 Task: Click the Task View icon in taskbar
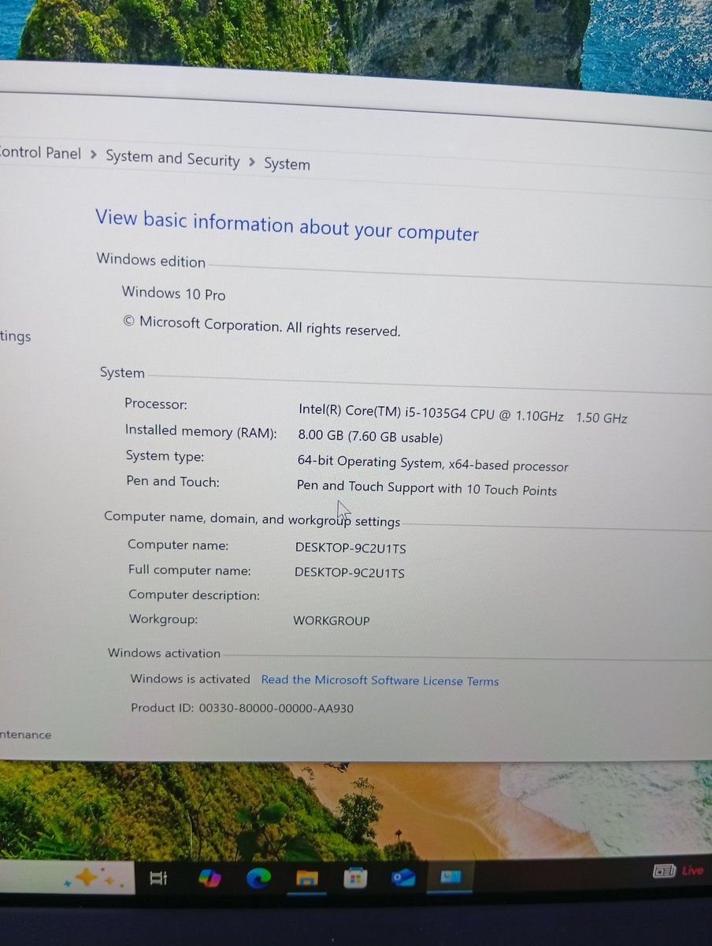[158, 877]
